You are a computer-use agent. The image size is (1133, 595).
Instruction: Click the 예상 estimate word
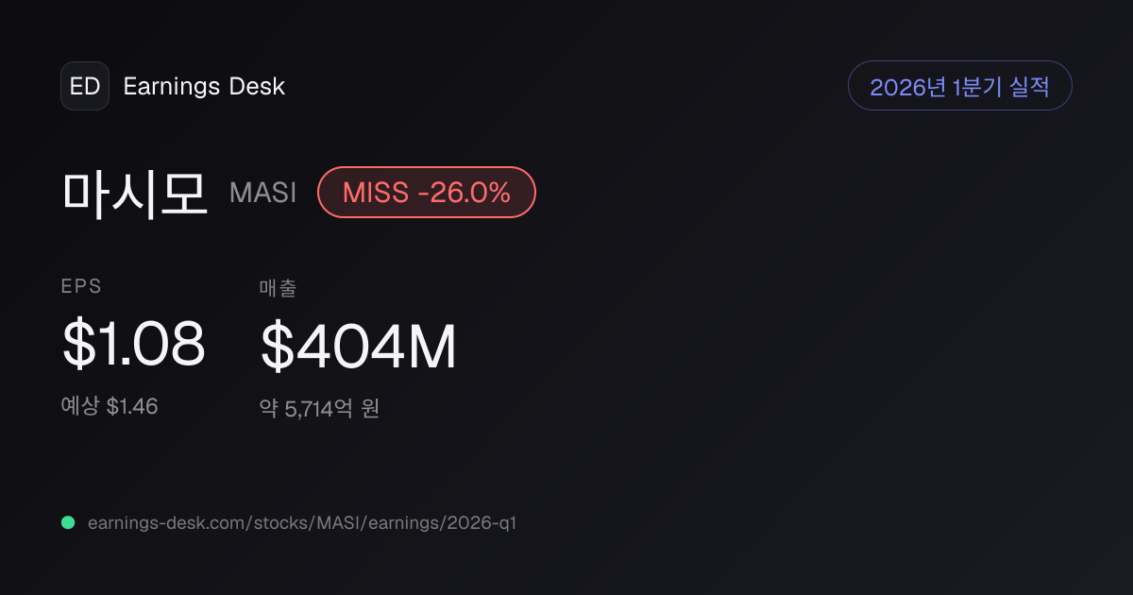tap(80, 406)
